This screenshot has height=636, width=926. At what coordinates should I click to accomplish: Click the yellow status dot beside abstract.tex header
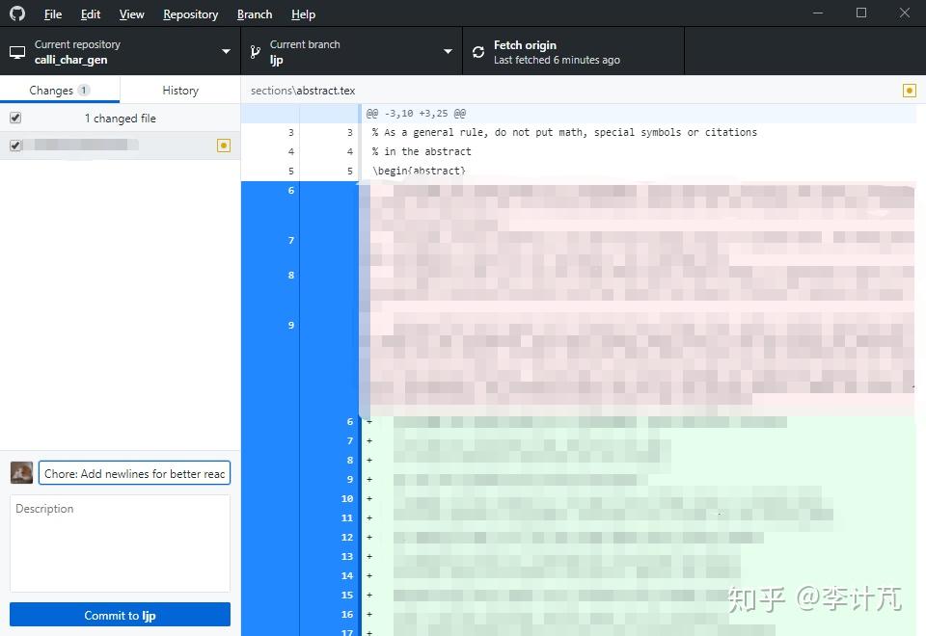(908, 90)
